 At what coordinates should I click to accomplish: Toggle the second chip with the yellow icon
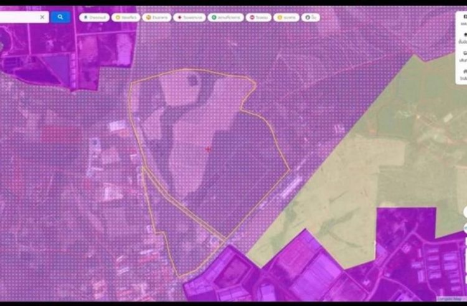pyautogui.click(x=126, y=17)
